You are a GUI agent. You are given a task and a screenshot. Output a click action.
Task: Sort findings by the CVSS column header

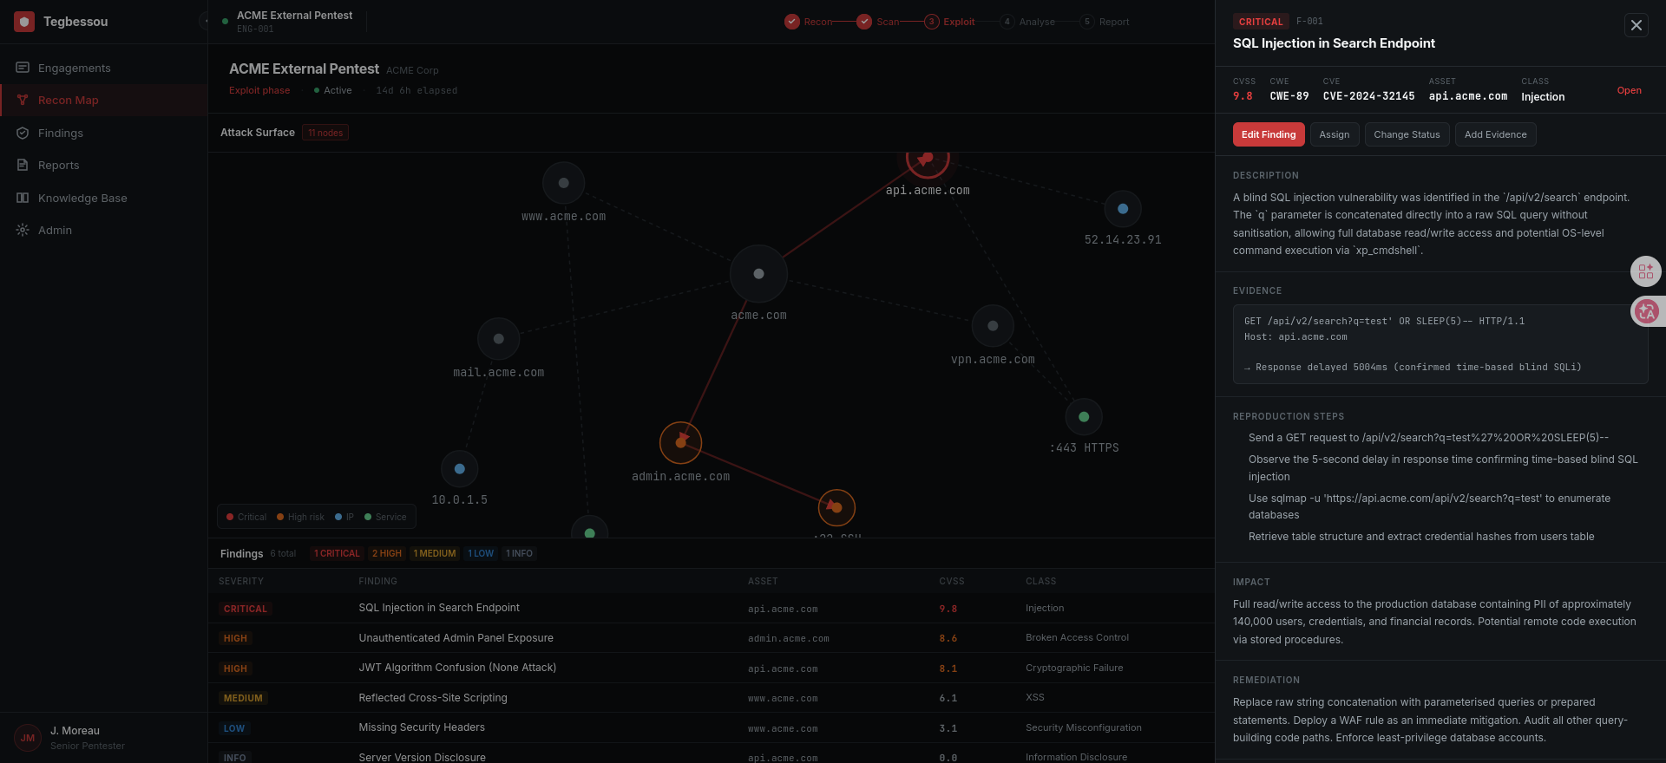(952, 581)
